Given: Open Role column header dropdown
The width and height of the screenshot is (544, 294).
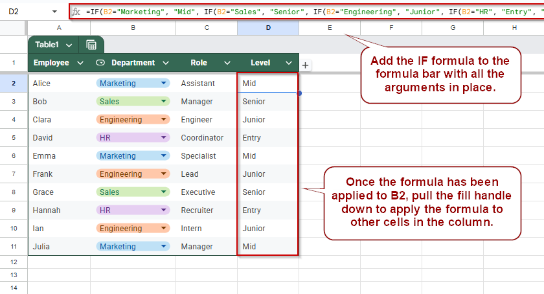Looking at the screenshot, I should coord(227,63).
